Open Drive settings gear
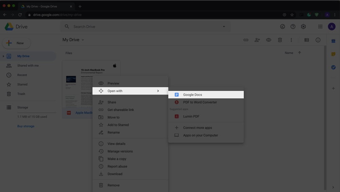The image size is (340, 192). coord(303,26)
